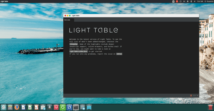
Task: Open the red dotted app in dock
Action: point(56,107)
